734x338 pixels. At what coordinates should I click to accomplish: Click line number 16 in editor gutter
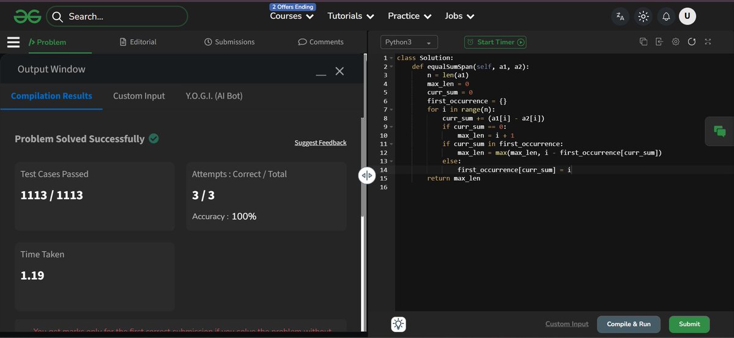pyautogui.click(x=384, y=187)
